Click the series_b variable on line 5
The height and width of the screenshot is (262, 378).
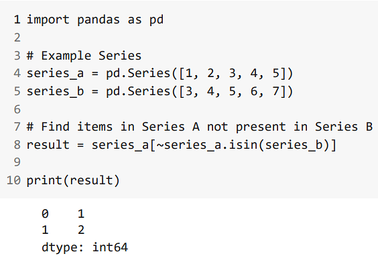pos(55,92)
